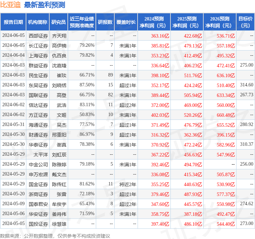Click 国金证券 institution cell
Image resolution: width=255 pixels, height=239 pixels.
38,184
